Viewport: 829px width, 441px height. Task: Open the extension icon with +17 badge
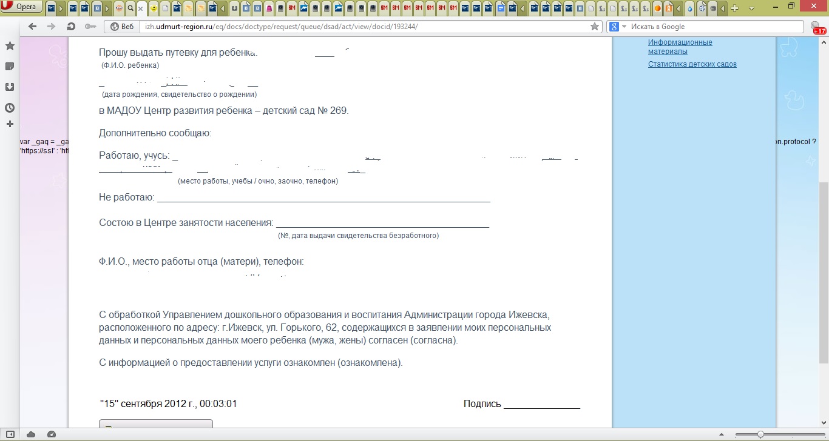point(817,27)
